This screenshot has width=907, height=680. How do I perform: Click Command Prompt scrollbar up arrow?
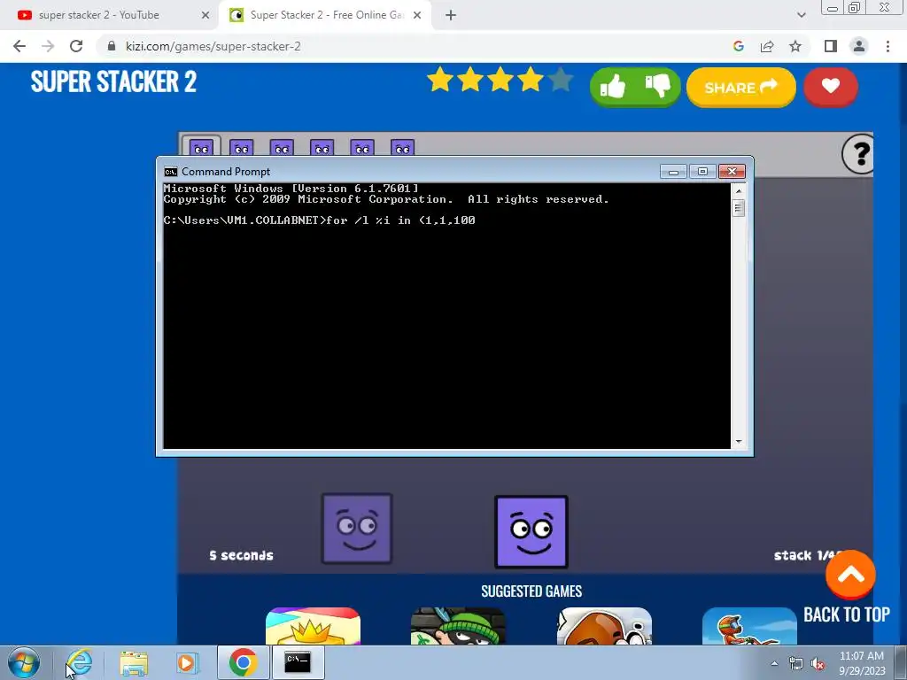738,190
